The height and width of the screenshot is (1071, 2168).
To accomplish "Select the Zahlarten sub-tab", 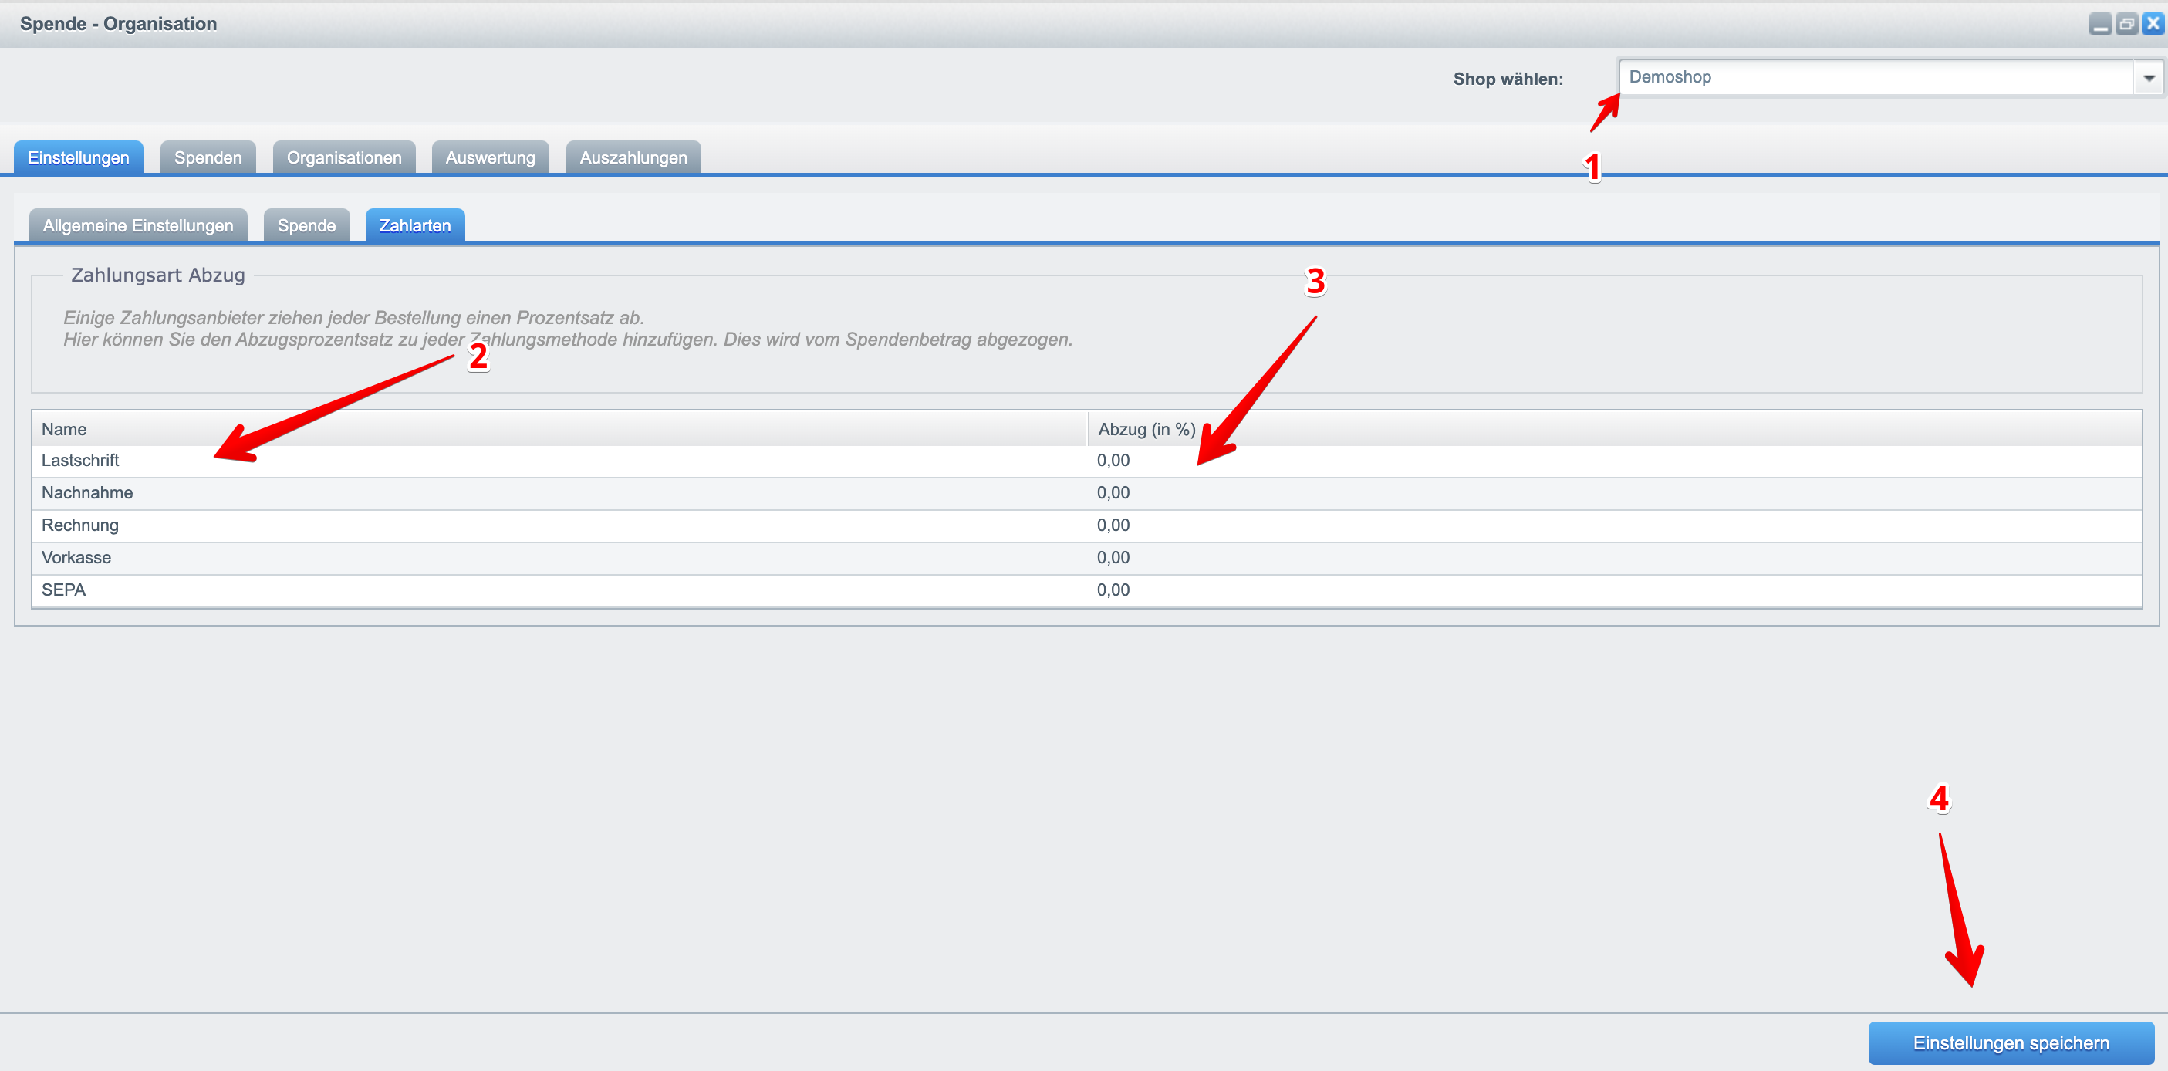I will [x=415, y=225].
